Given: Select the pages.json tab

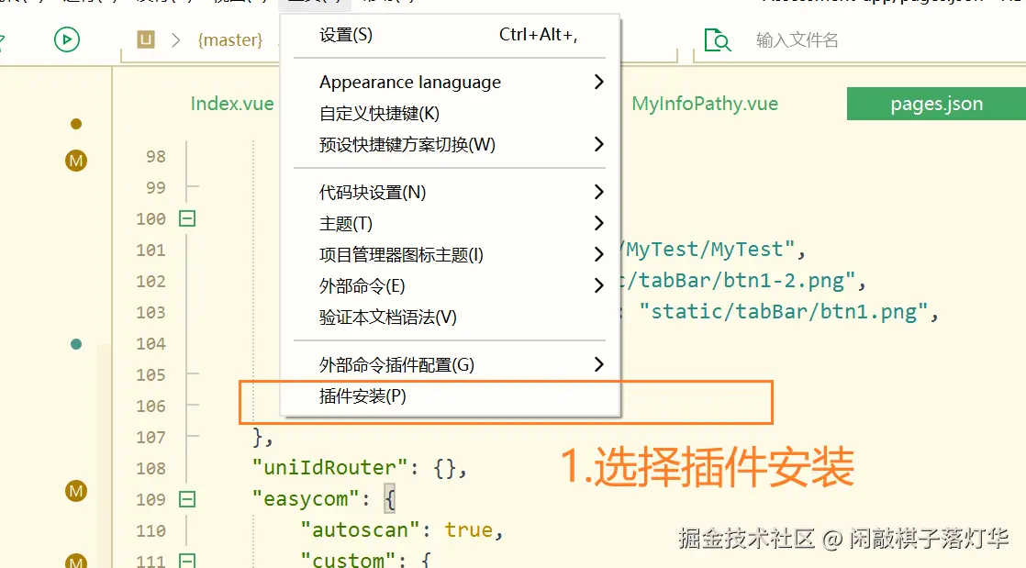Looking at the screenshot, I should click(x=936, y=104).
